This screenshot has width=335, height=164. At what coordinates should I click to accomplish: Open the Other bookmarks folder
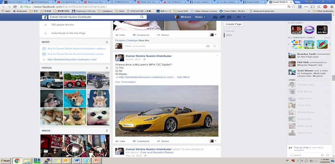(323, 11)
